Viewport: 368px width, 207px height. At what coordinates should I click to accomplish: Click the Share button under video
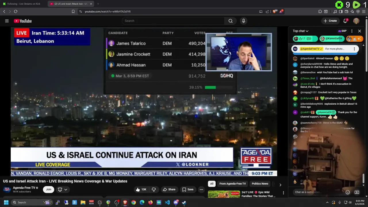tap(169, 189)
